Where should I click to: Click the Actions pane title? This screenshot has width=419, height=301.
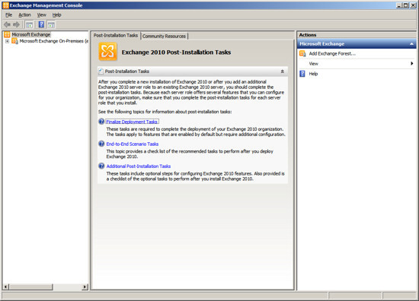click(x=308, y=35)
